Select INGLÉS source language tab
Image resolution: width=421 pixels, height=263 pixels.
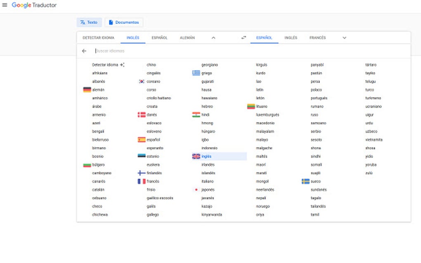(x=133, y=38)
